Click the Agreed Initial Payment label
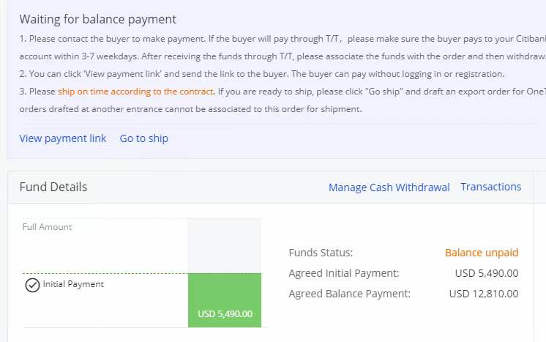The height and width of the screenshot is (342, 546). (x=344, y=273)
